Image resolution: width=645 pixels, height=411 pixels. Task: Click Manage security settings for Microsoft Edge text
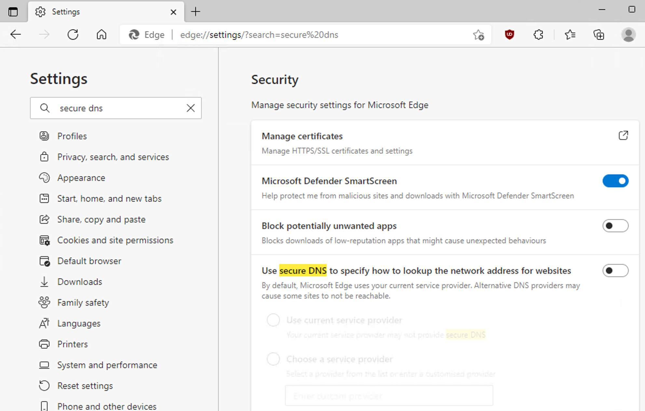coord(340,105)
